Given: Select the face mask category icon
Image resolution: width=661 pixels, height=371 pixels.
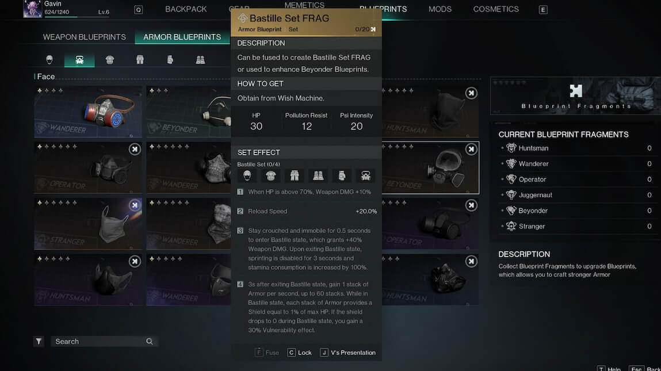Looking at the screenshot, I should [x=79, y=59].
